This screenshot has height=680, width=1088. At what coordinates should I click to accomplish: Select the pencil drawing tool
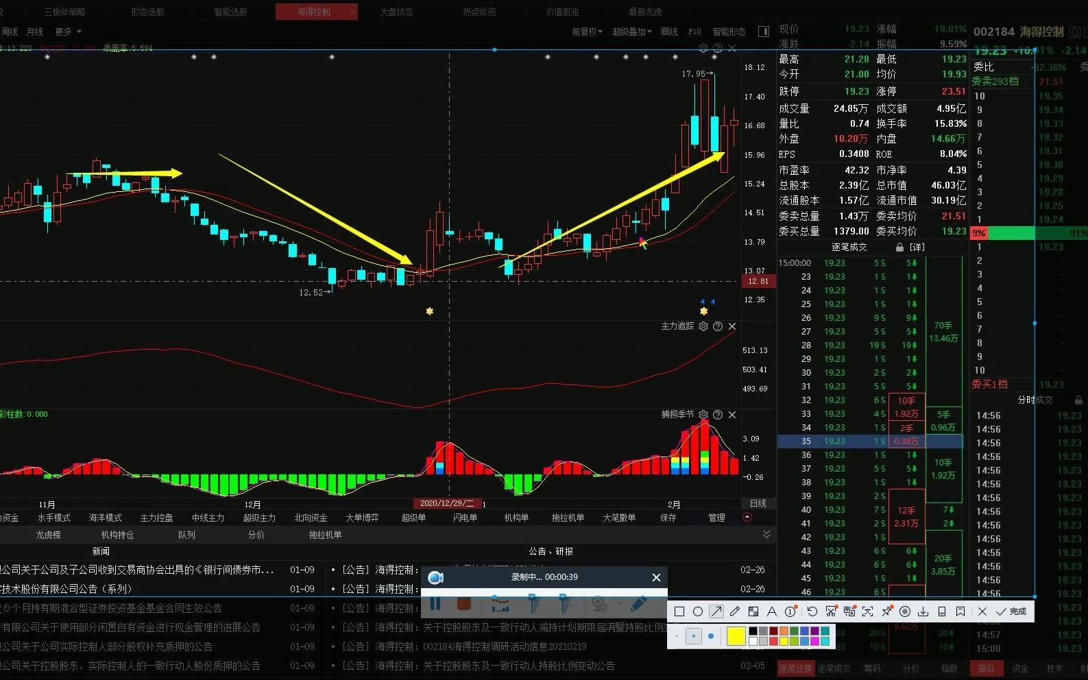pos(735,611)
